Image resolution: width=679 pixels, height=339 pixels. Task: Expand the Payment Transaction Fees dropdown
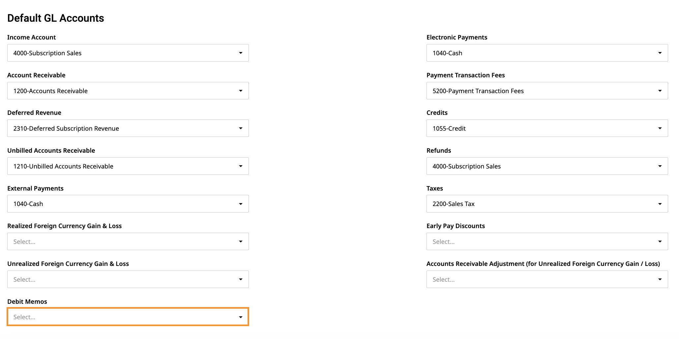(547, 91)
